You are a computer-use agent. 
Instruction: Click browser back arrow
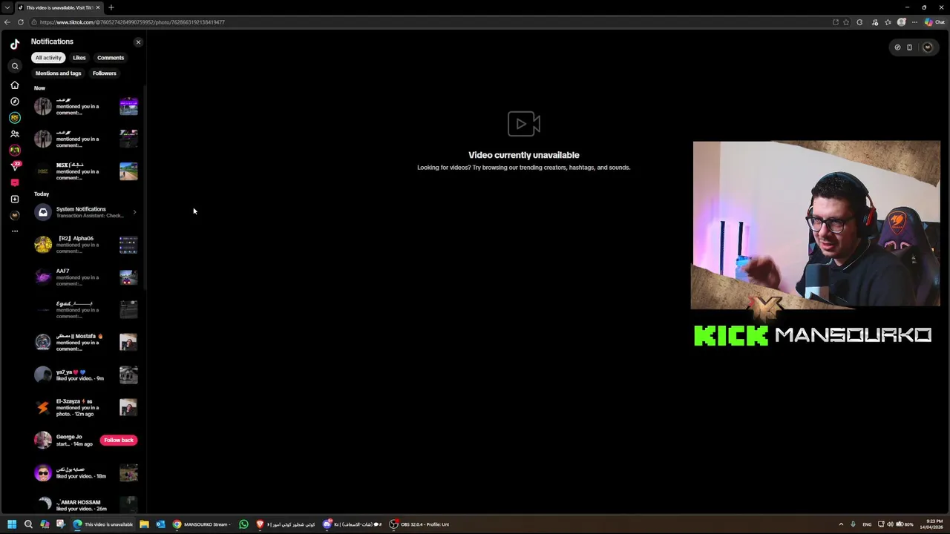click(7, 22)
